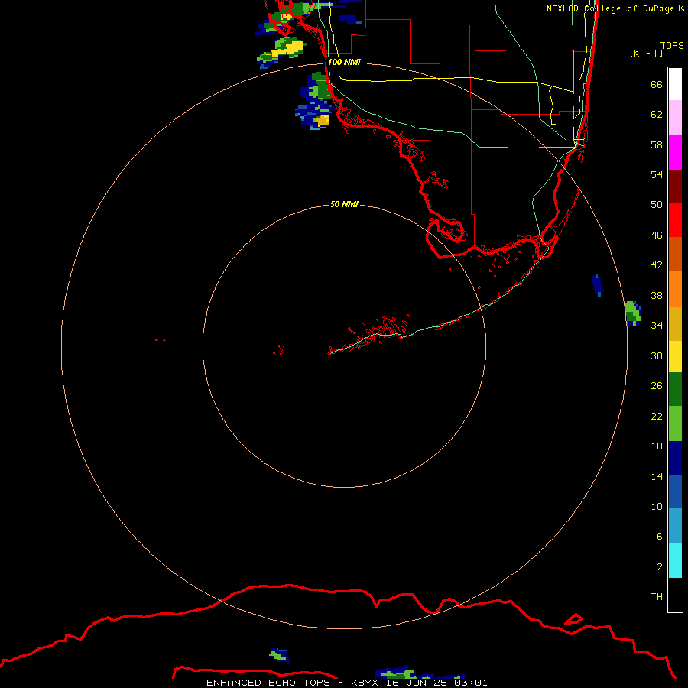Select the dark green legend swatch
This screenshot has height=688, width=688.
tap(675, 389)
